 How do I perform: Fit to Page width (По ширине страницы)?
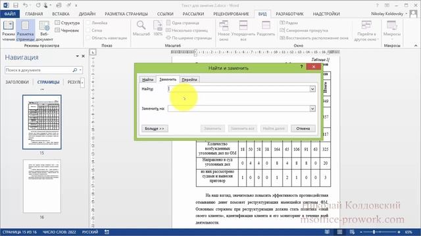pyautogui.click(x=189, y=38)
